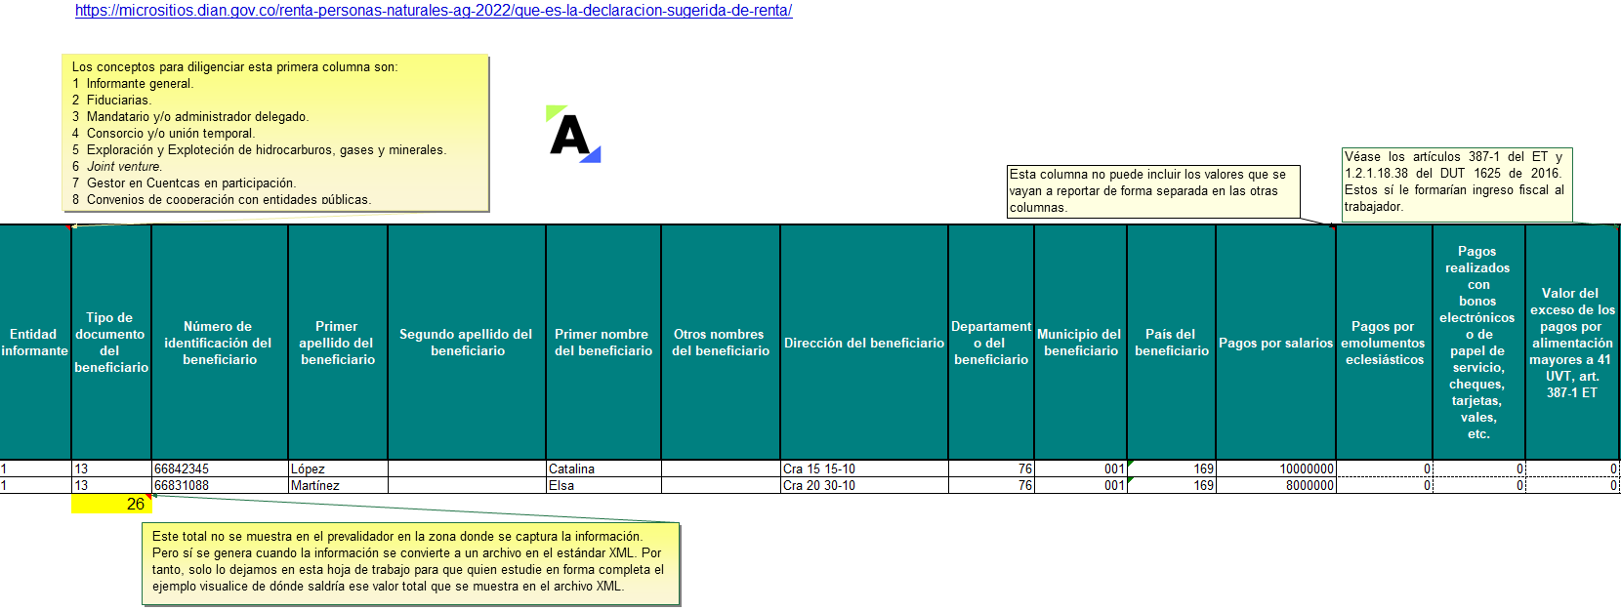Select empty second-surname cell in Martínez row

tap(467, 485)
